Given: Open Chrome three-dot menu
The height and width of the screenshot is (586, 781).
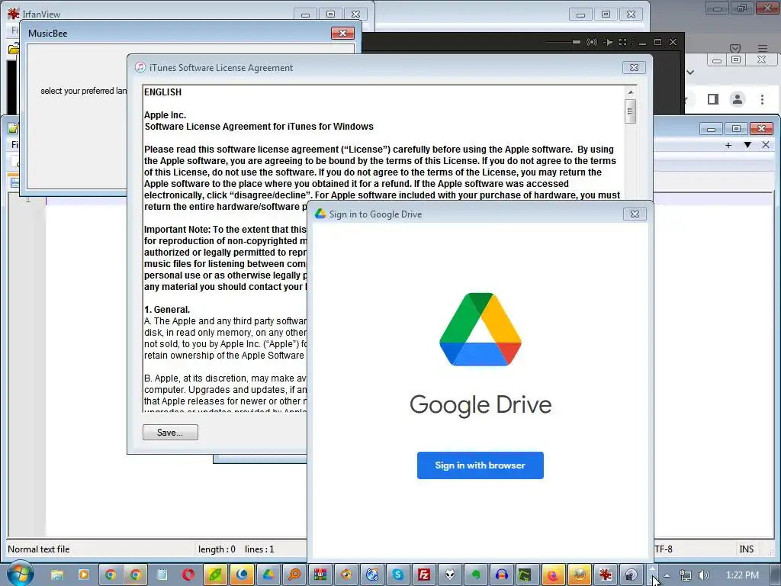Looking at the screenshot, I should pyautogui.click(x=762, y=99).
